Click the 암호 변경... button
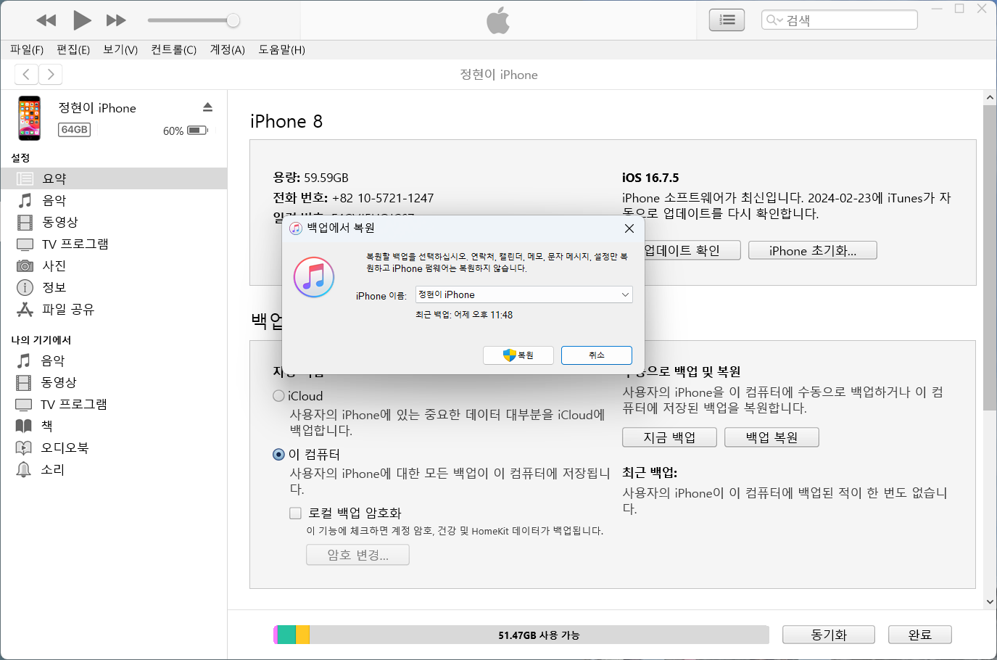 pyautogui.click(x=358, y=555)
